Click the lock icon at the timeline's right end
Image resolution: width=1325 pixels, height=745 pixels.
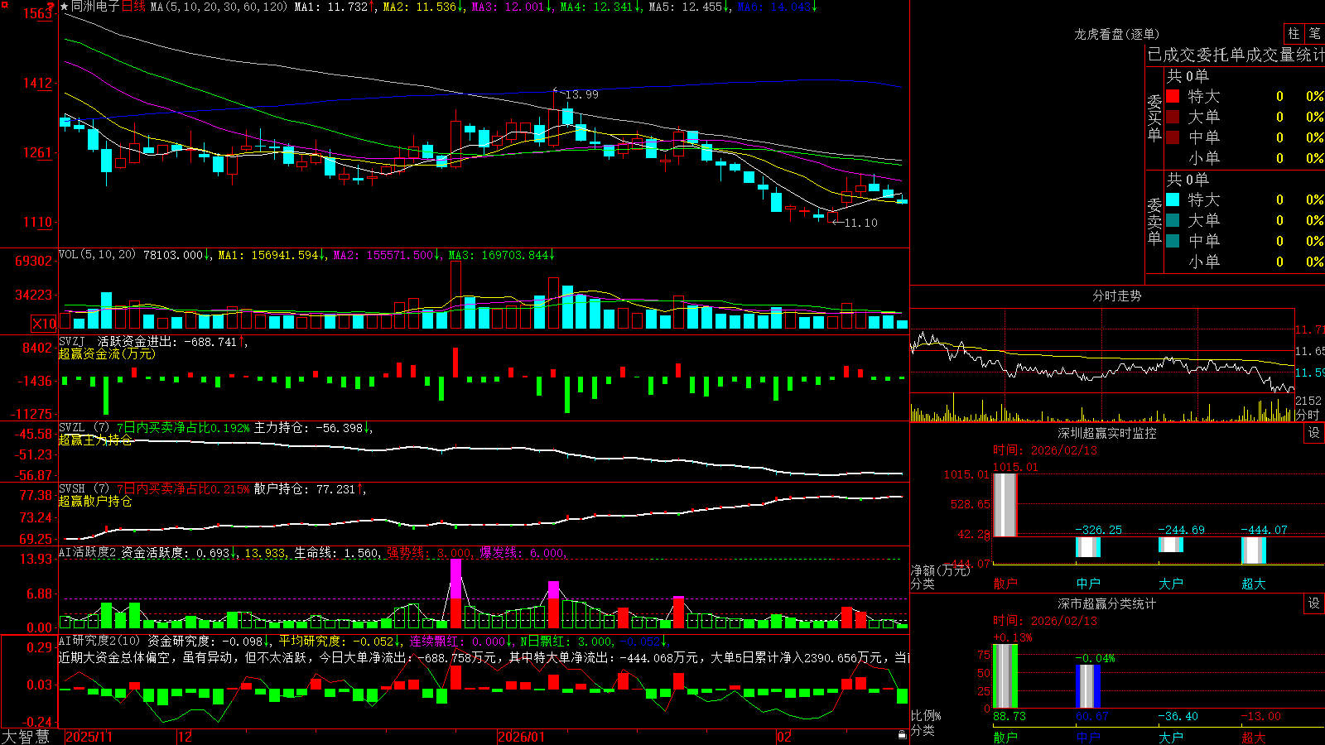click(902, 735)
